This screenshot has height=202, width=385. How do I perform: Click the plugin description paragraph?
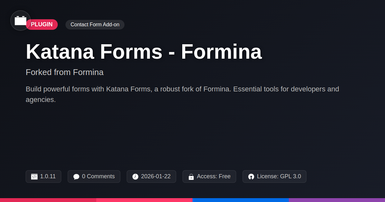[182, 94]
